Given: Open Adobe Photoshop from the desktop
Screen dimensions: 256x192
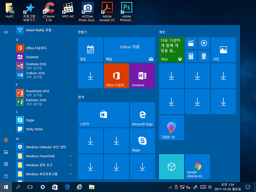Looking at the screenshot, I should click(127, 12).
